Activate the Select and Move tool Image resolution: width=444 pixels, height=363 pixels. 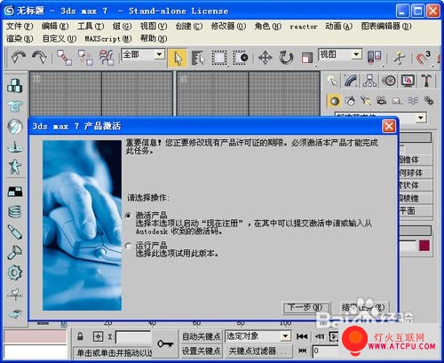point(265,58)
